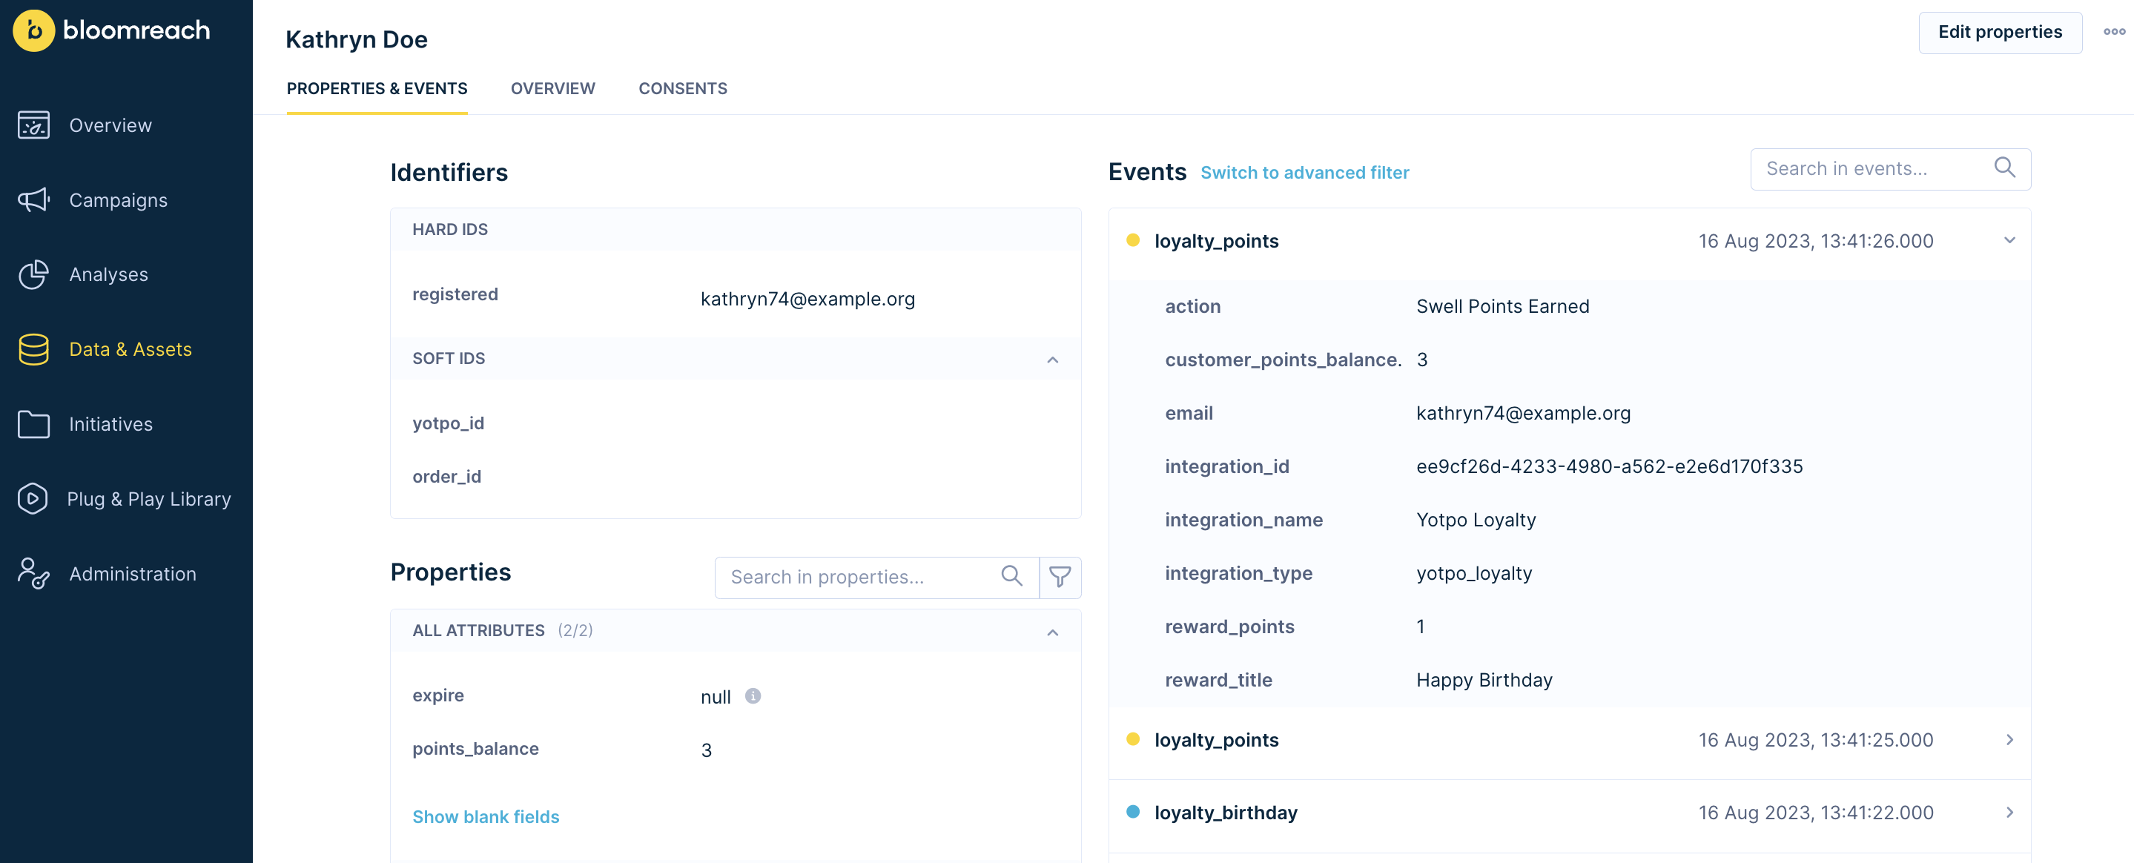The width and height of the screenshot is (2134, 863).
Task: Click the events search magnifier icon
Action: pos(2004,168)
